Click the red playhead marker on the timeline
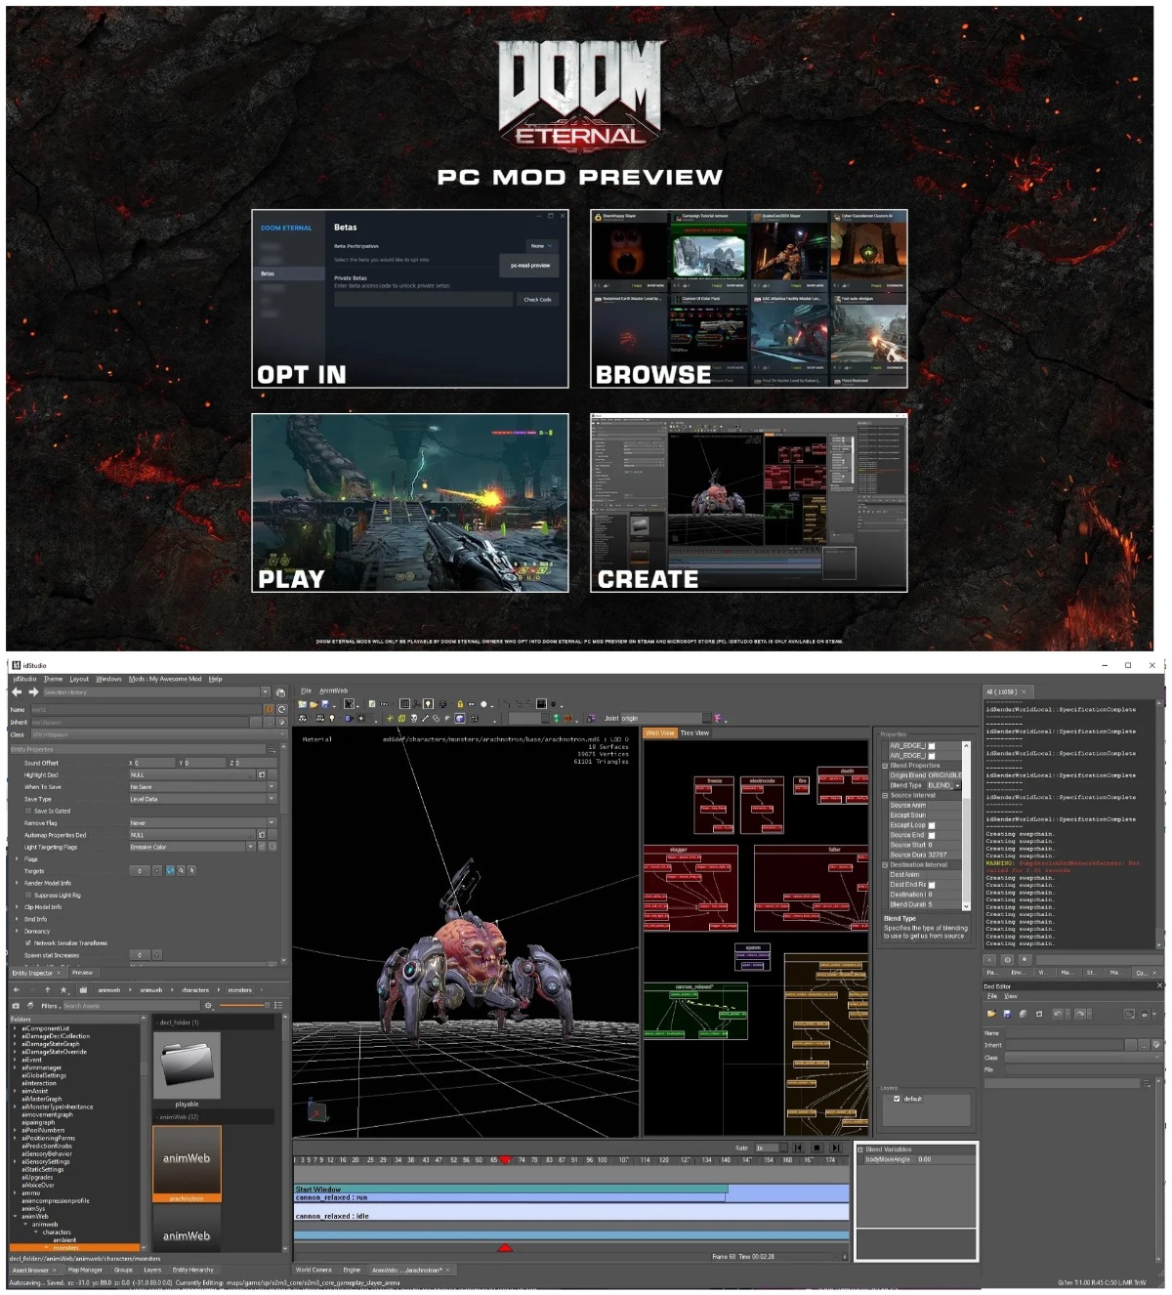1172x1295 pixels. coord(505,1158)
